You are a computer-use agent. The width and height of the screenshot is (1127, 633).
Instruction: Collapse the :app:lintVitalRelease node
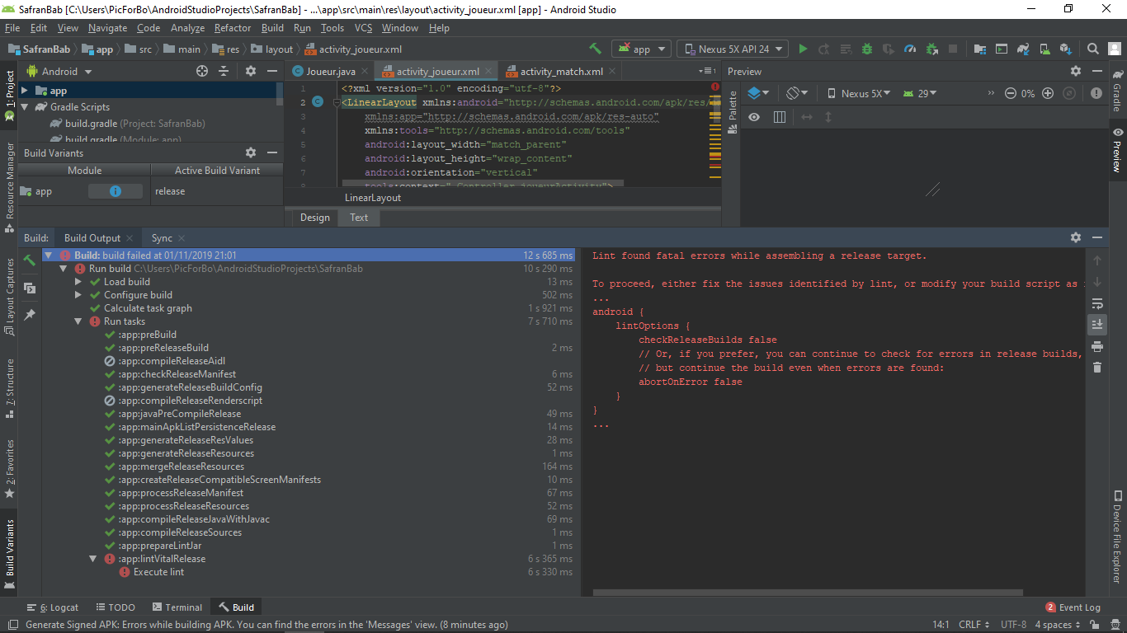pyautogui.click(x=93, y=559)
